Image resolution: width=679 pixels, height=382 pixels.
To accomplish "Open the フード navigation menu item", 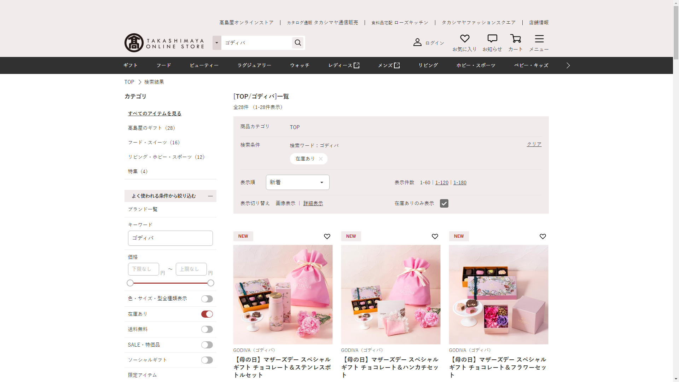I will (163, 65).
